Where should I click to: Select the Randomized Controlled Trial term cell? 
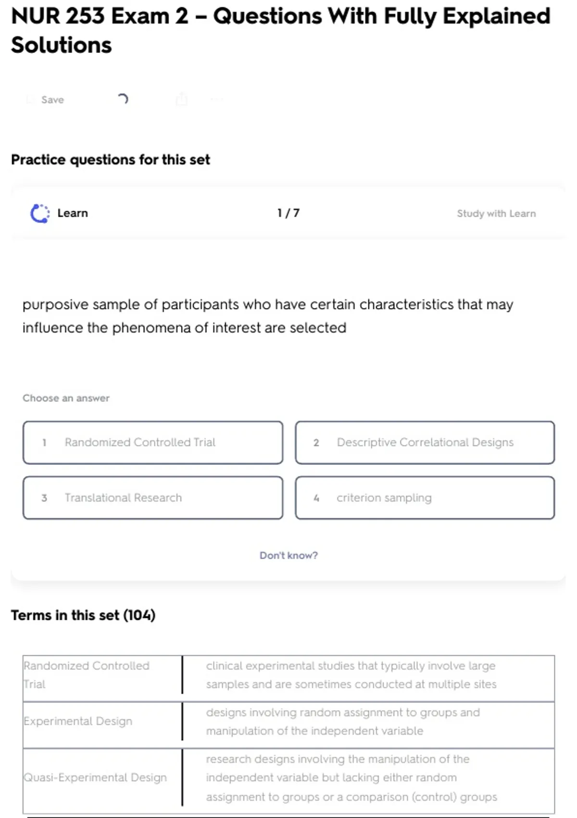87,675
